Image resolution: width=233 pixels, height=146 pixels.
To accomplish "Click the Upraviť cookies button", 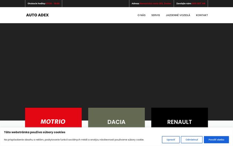I will coord(171,140).
